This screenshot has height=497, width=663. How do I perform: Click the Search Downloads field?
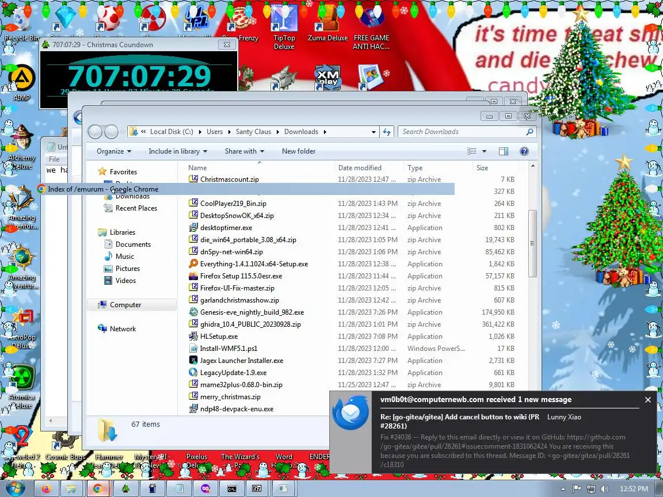point(467,132)
